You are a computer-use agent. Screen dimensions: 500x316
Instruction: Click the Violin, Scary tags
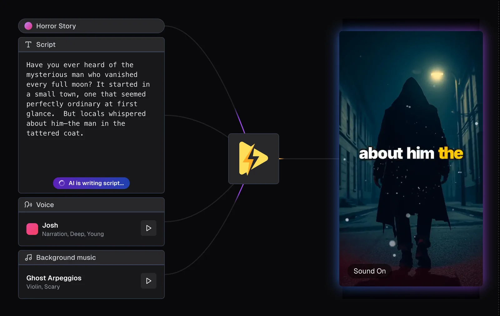[x=43, y=287]
